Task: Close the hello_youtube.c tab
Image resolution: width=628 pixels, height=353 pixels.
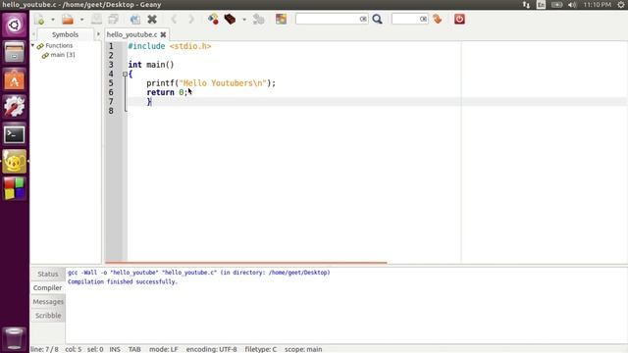Action: pyautogui.click(x=163, y=35)
